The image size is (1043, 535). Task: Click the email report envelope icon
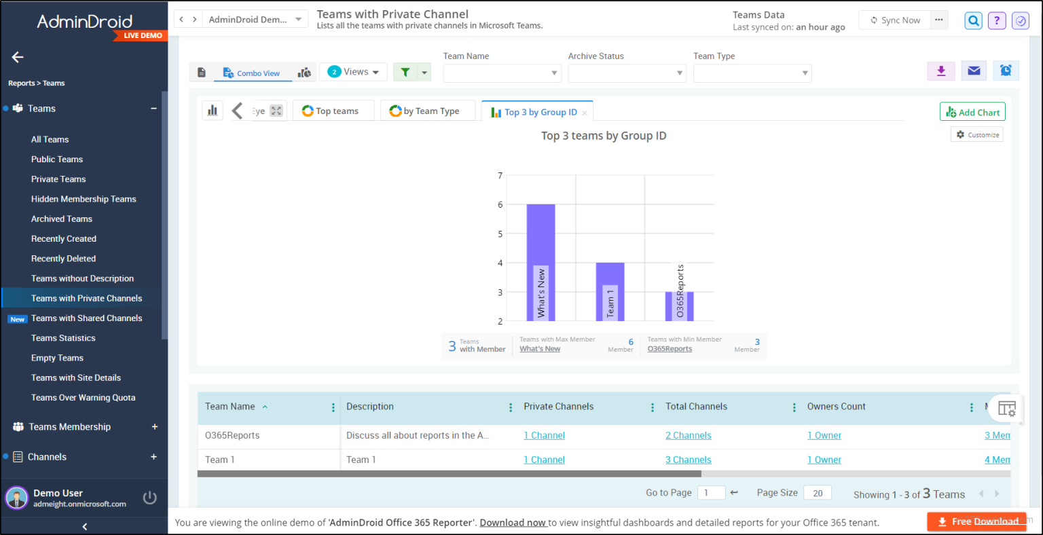(974, 71)
